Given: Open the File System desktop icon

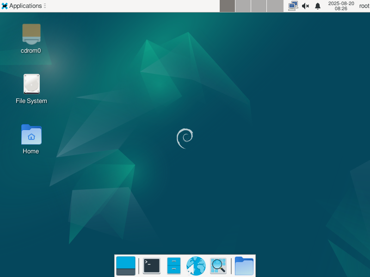Looking at the screenshot, I should (31, 84).
